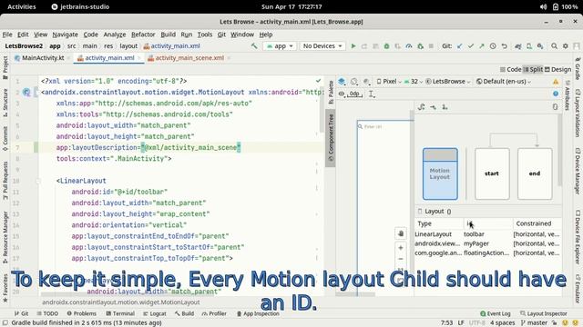The image size is (583, 327).
Task: Toggle the Structure tool window
Action: click(x=5, y=103)
